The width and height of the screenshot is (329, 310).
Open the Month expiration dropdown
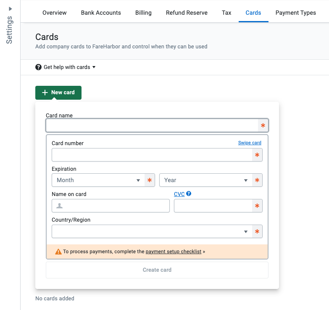point(98,180)
